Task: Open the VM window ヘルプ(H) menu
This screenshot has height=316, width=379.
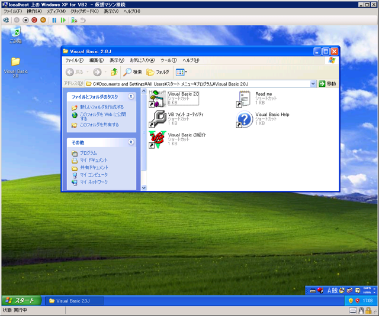Action: coord(131,11)
